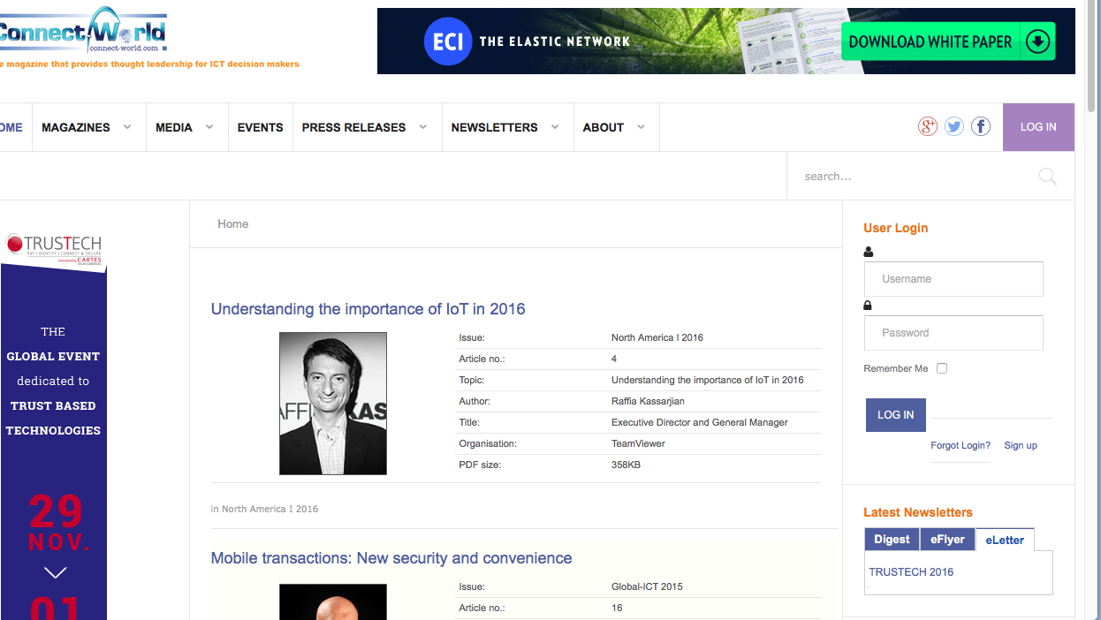
Task: Expand the Magazines menu dropdown
Action: tap(127, 127)
